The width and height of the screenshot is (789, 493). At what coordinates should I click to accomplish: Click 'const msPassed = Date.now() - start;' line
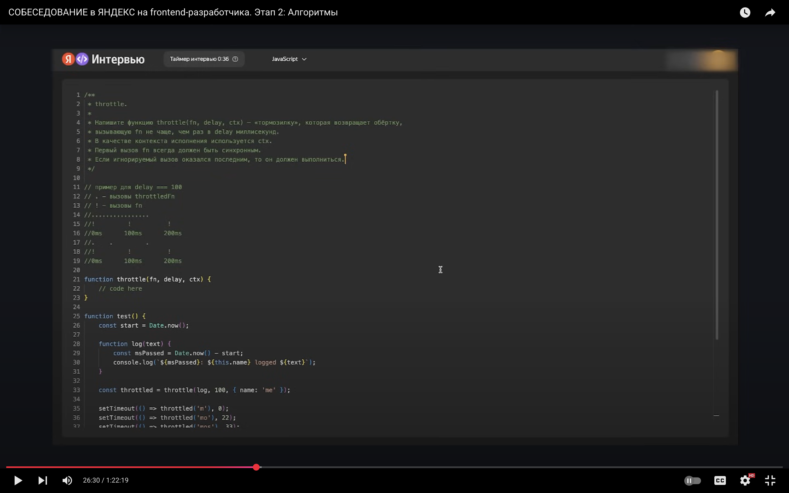pos(178,353)
